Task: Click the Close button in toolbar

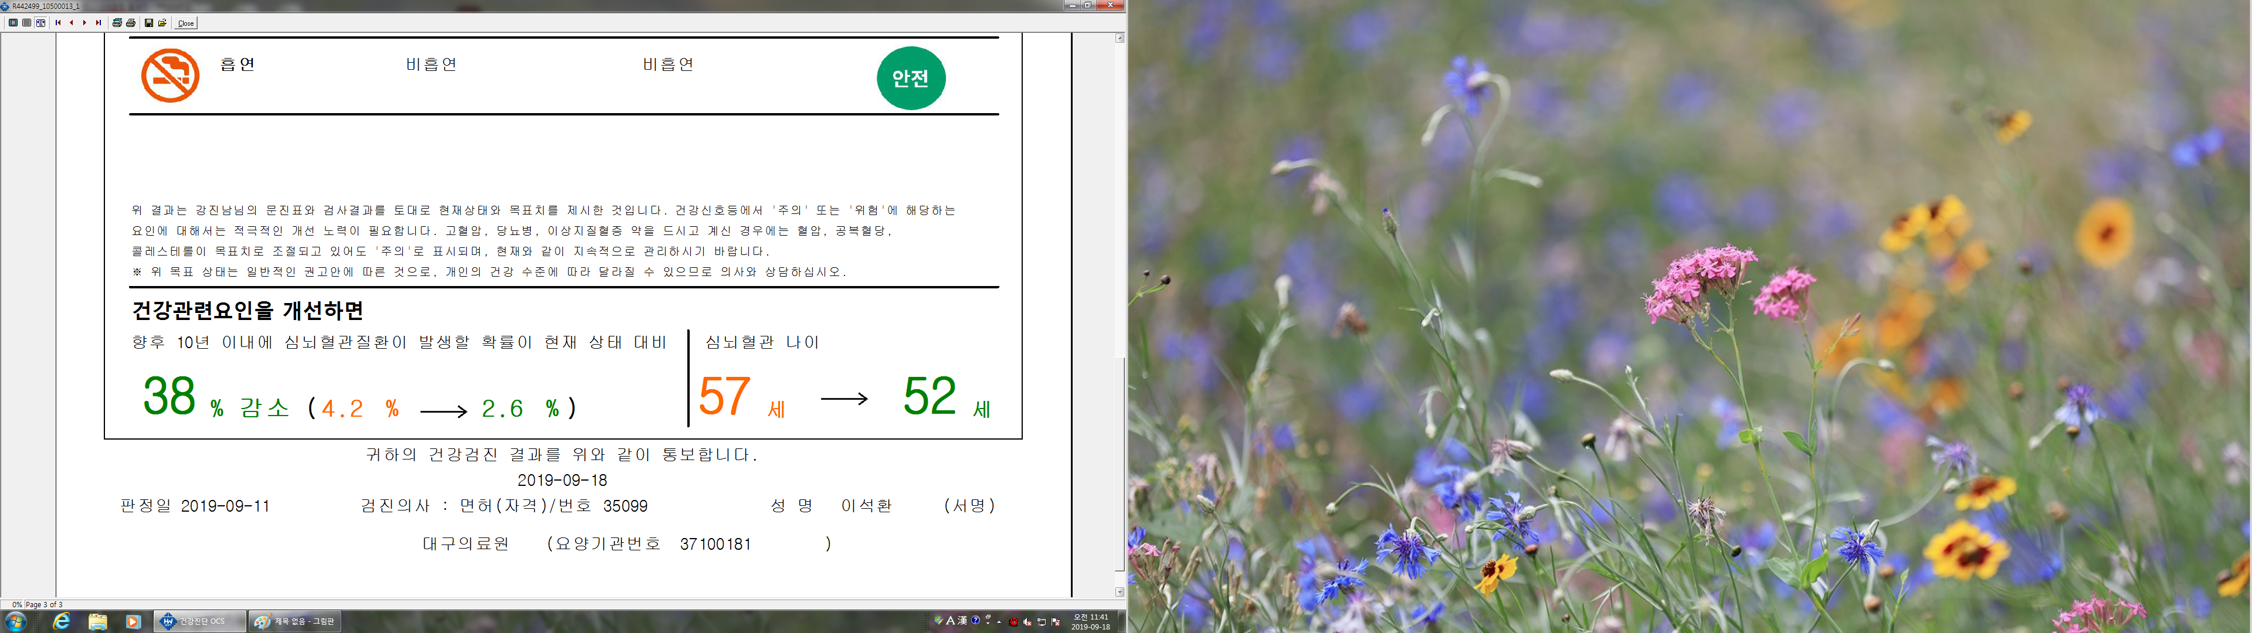Action: coord(186,23)
